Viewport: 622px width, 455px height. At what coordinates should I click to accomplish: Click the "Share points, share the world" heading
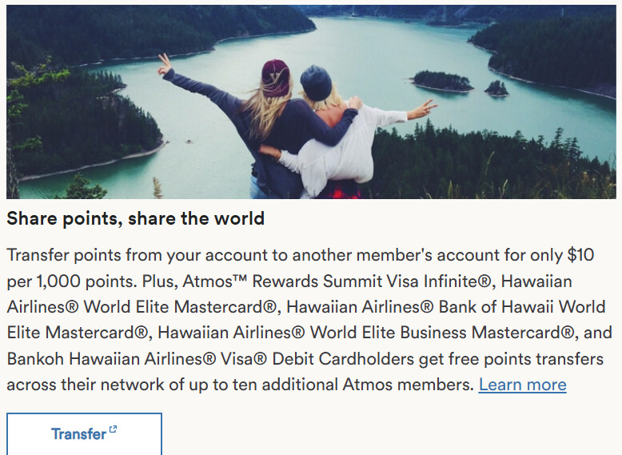point(135,218)
